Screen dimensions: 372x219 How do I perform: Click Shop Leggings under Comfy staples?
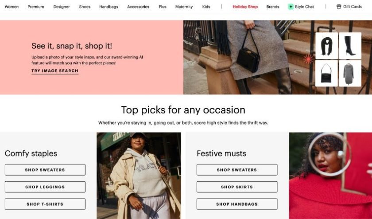point(45,187)
